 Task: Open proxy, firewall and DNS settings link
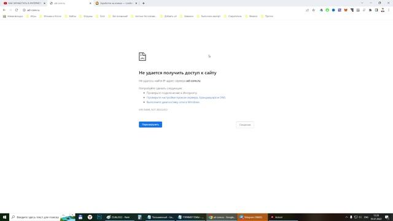point(186,98)
